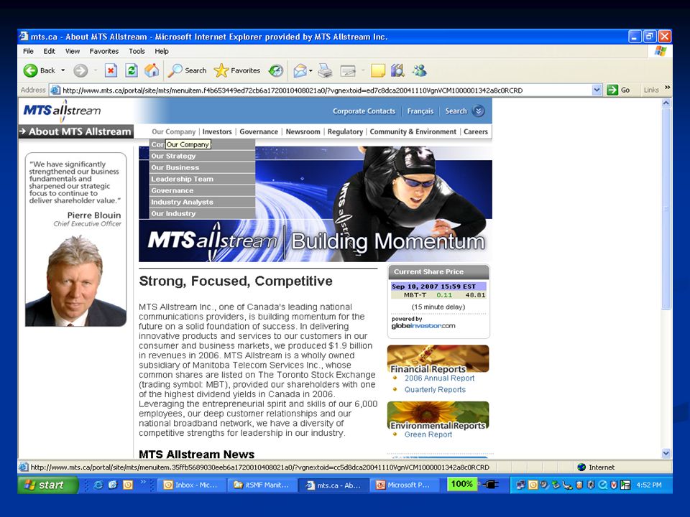Viewport: 690px width, 517px height.
Task: Click the page scrollbar down arrow
Action: [666, 453]
